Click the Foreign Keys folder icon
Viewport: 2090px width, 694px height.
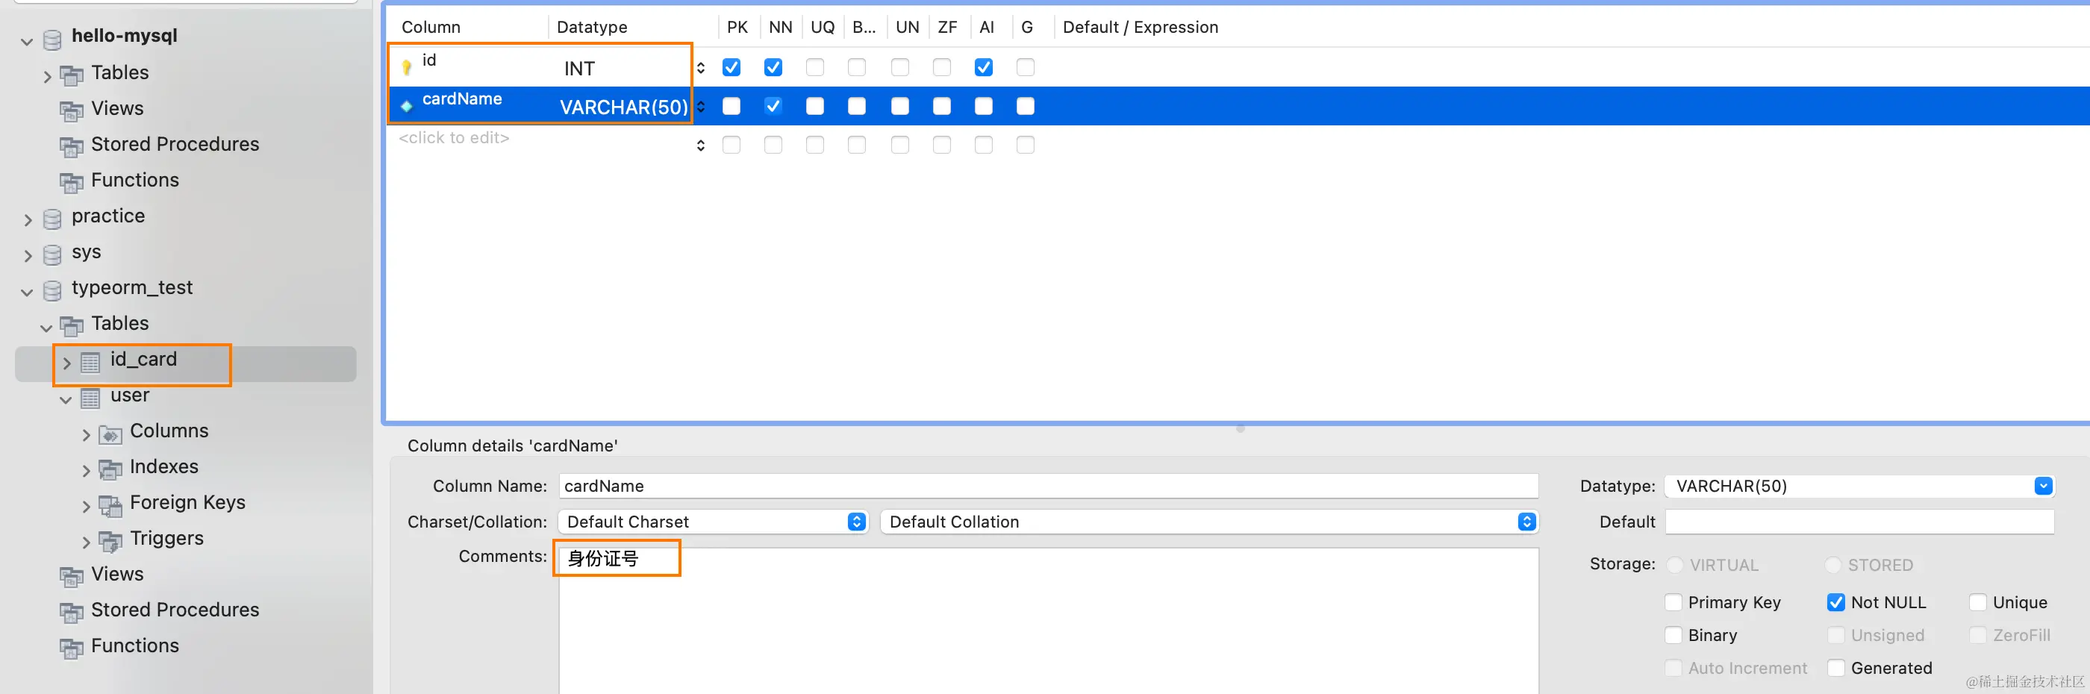coord(110,505)
